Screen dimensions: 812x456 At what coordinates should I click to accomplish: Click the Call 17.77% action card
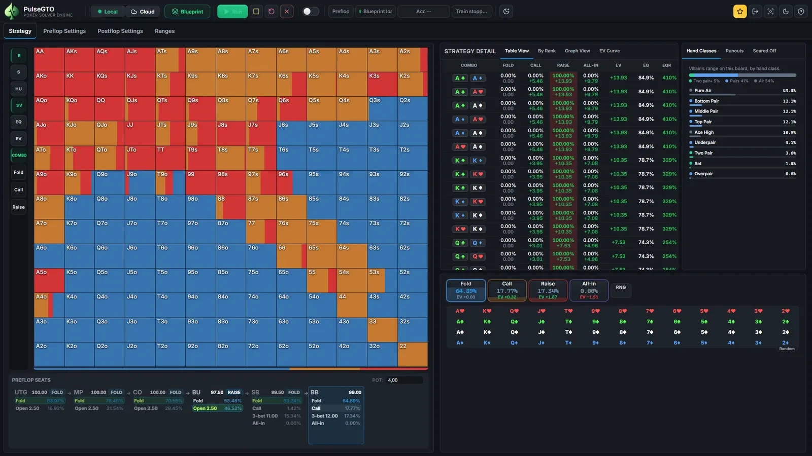coord(507,290)
